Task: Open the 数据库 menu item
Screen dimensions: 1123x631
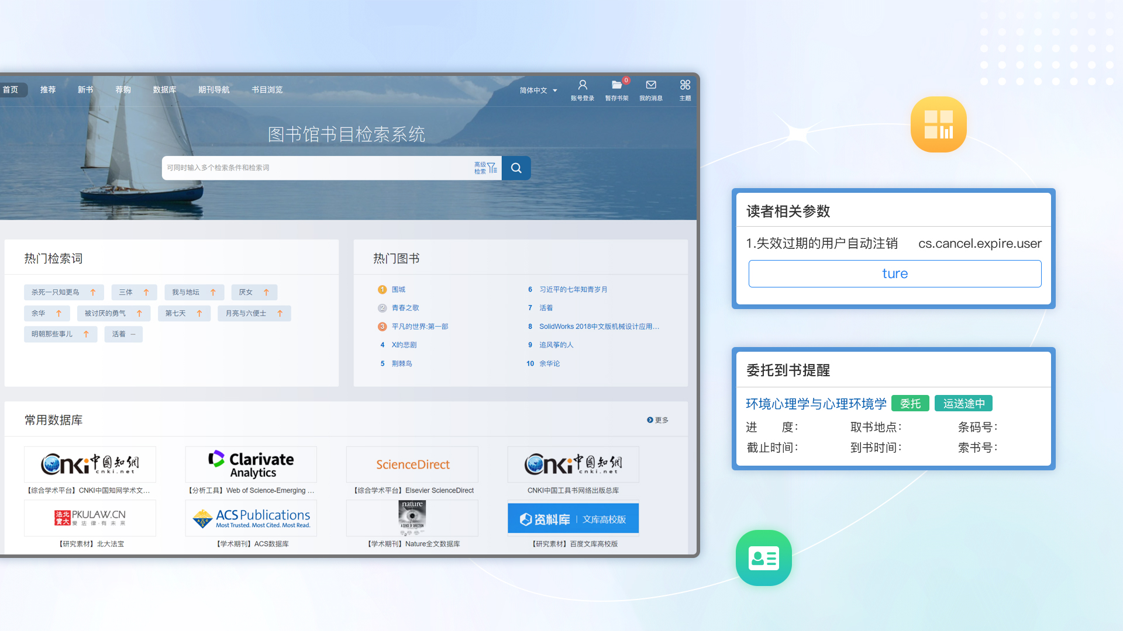Action: coord(164,90)
